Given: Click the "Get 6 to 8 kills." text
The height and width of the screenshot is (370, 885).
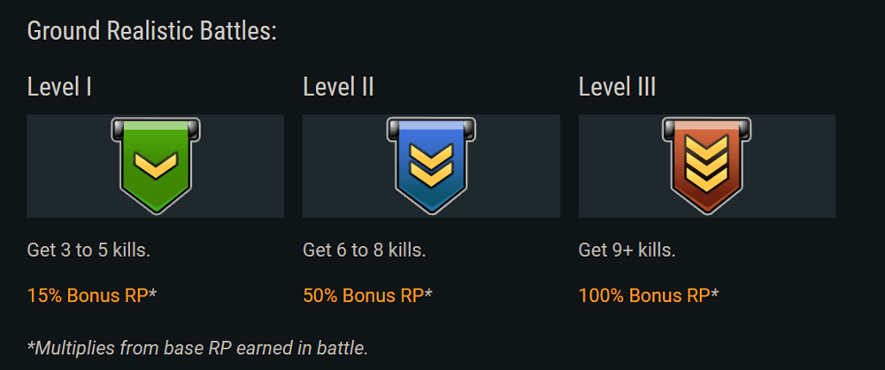Looking at the screenshot, I should (x=365, y=250).
